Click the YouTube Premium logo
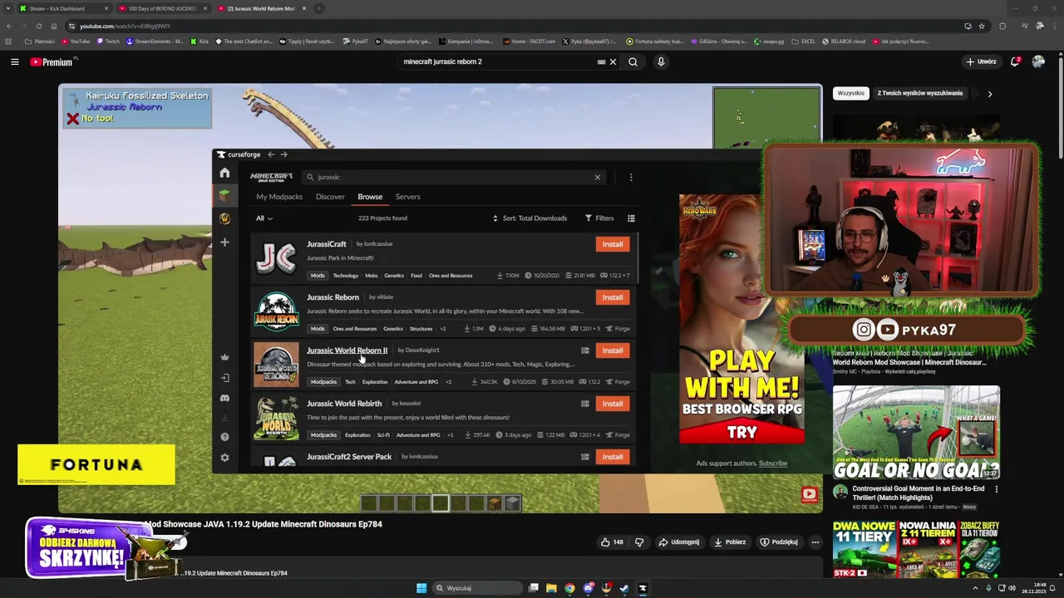 coord(52,61)
